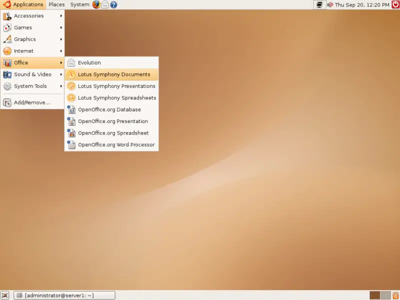Image resolution: width=400 pixels, height=300 pixels.
Task: Click the Office category icon
Action: (7, 63)
